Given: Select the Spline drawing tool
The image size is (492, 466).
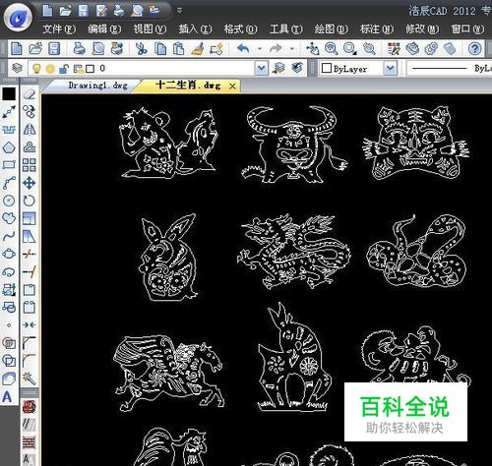Looking at the screenshot, I should [9, 236].
